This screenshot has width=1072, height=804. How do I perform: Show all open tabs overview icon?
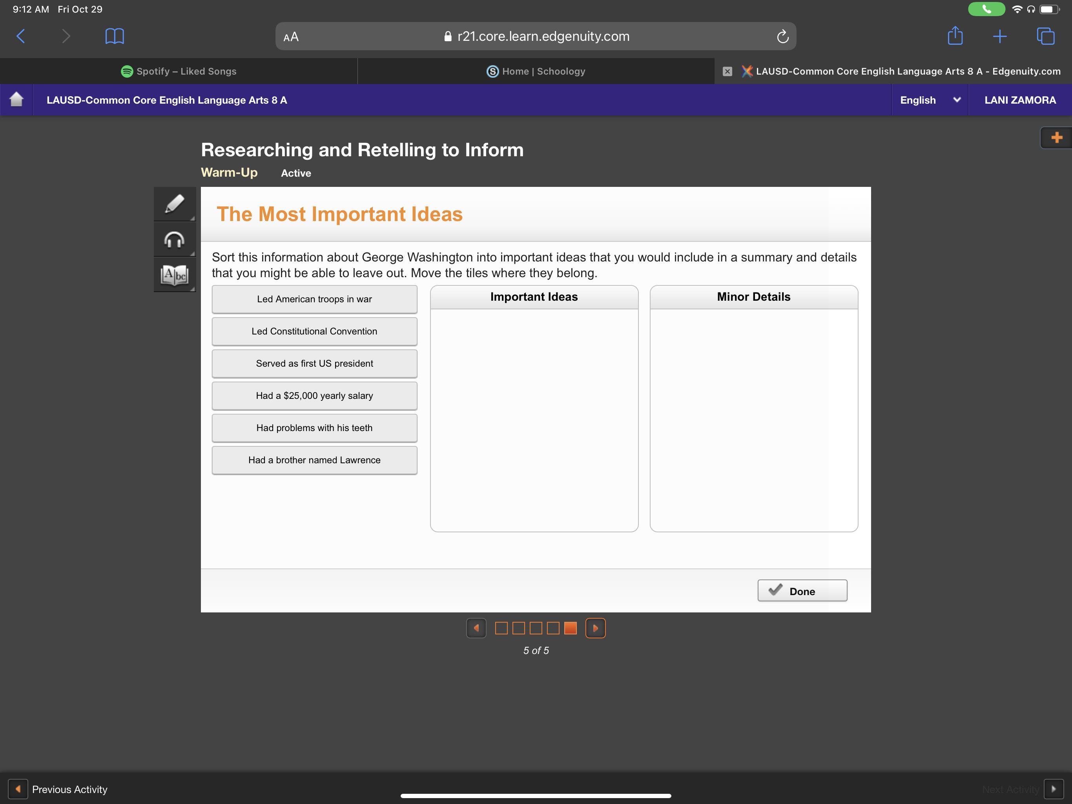point(1045,37)
